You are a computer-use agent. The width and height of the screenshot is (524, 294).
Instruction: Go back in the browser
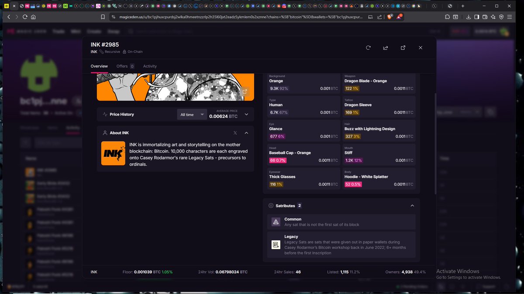[8, 17]
